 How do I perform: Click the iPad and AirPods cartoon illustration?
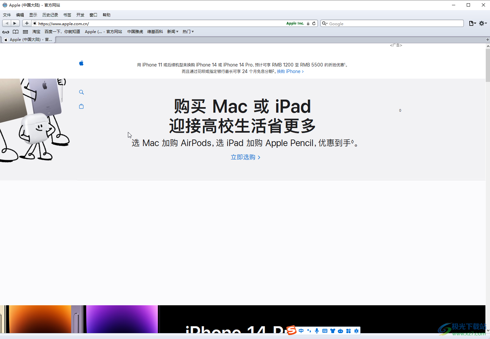point(35,120)
